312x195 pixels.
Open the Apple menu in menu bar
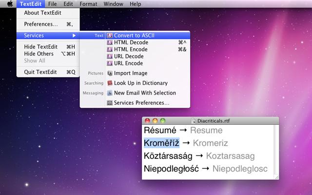click(x=9, y=4)
